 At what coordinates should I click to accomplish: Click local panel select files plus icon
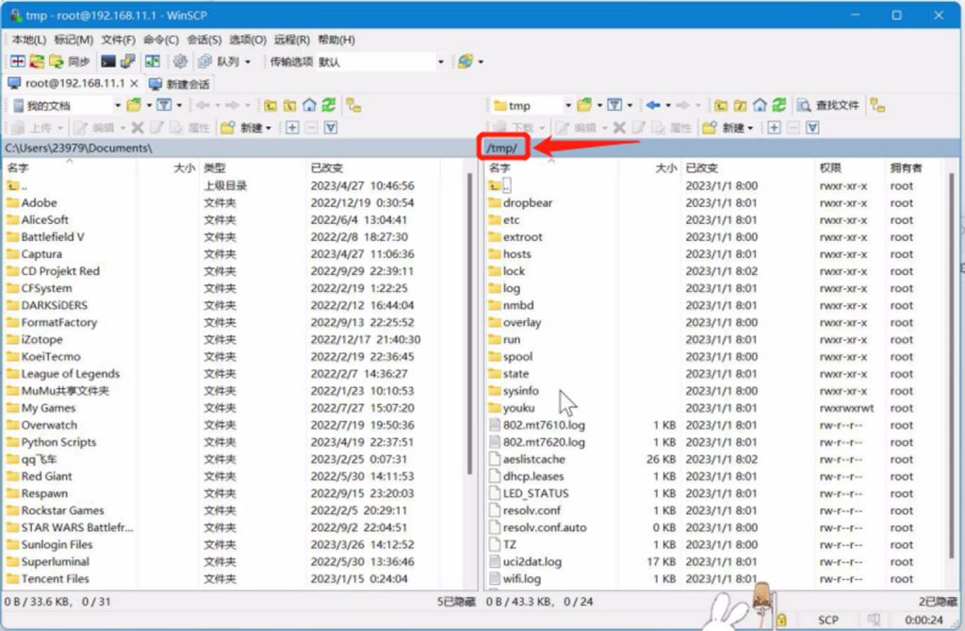(x=292, y=128)
